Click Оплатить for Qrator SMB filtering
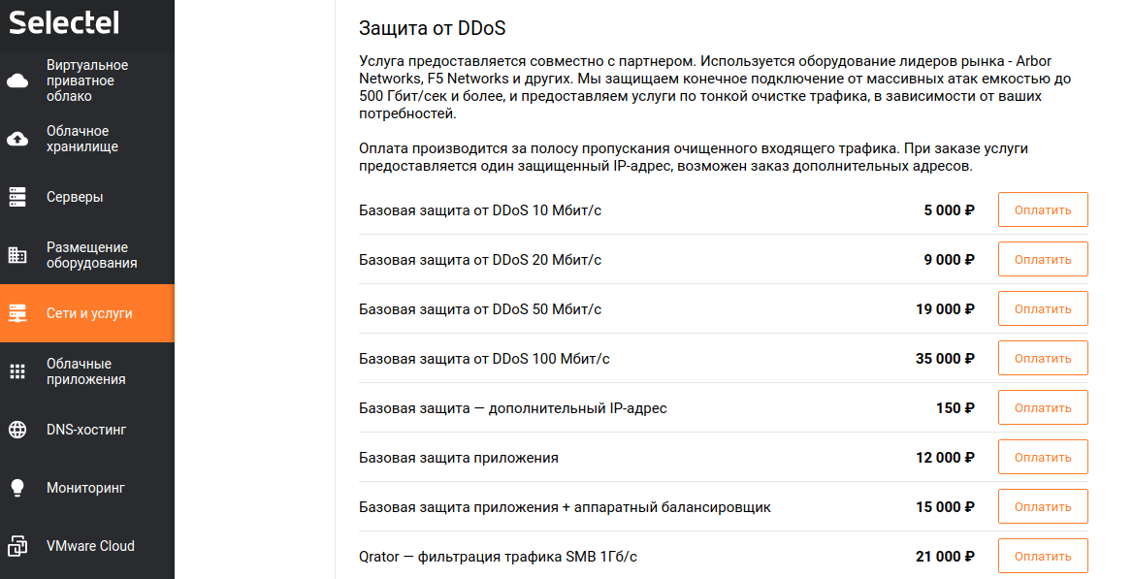 click(x=1043, y=556)
